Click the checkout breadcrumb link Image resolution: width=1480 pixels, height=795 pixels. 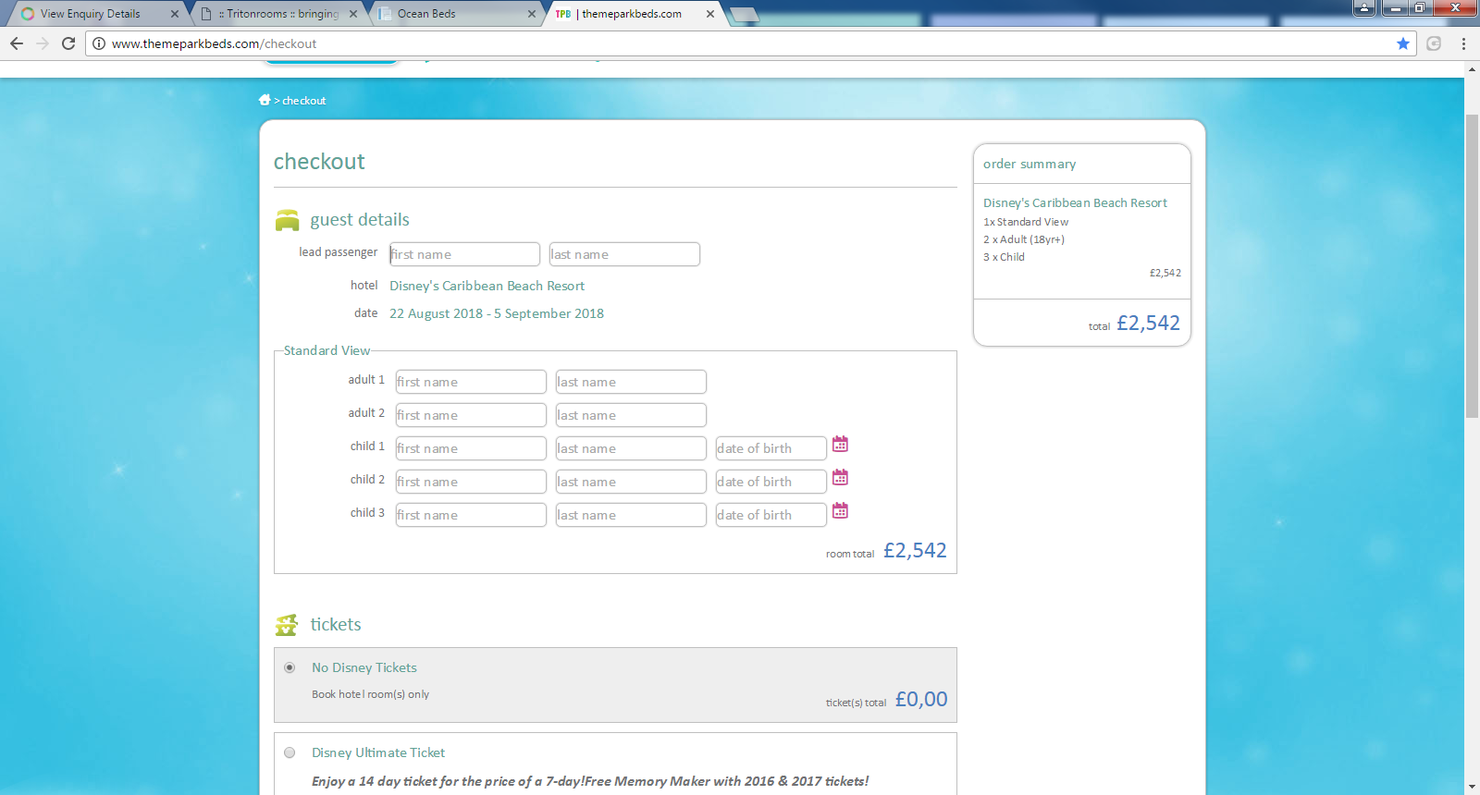(303, 101)
